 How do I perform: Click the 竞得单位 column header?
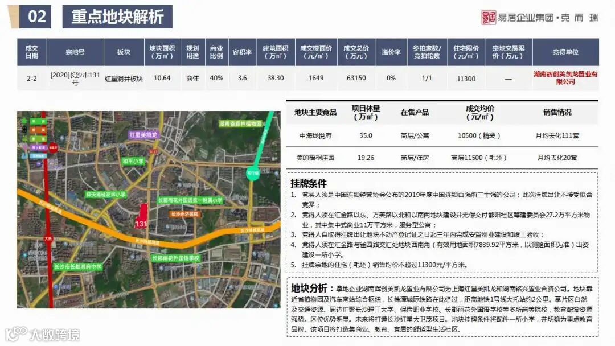tap(565, 52)
